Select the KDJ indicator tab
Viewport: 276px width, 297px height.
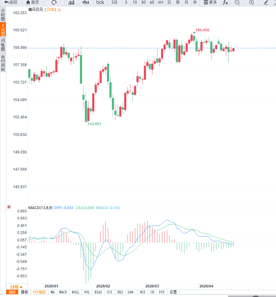[x=120, y=292]
